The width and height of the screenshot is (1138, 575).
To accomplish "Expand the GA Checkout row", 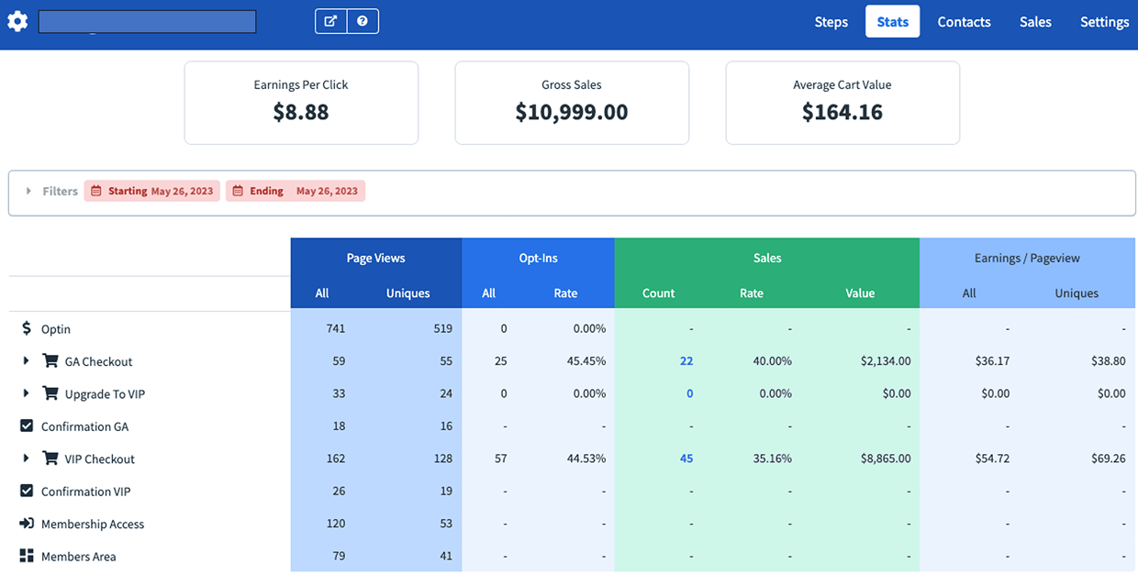I will pos(27,361).
